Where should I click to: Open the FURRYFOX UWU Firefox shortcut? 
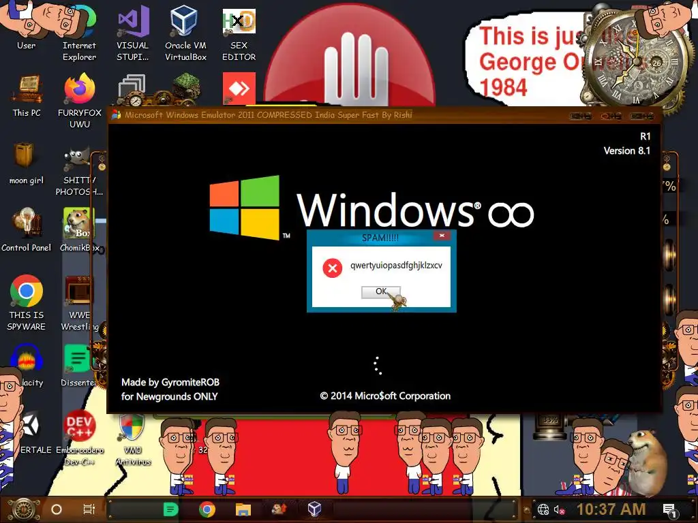click(x=80, y=101)
